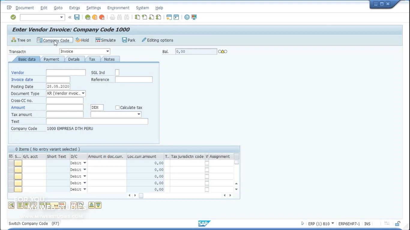Click the lock icon in status bar
Screen dimensions: 410x230
pyautogui.click(x=397, y=224)
